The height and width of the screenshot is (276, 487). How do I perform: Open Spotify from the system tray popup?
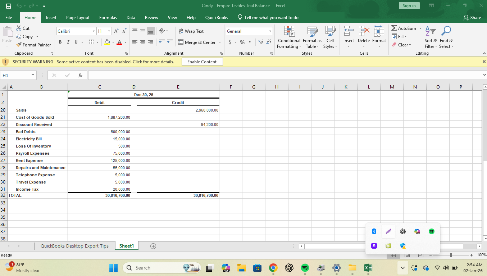click(x=432, y=231)
